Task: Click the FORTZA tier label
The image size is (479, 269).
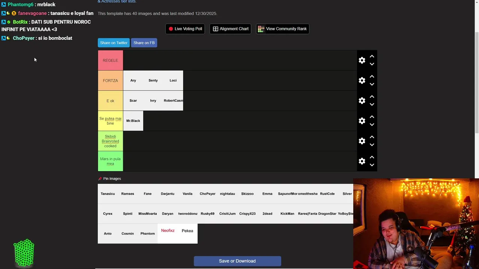Action: (x=110, y=80)
